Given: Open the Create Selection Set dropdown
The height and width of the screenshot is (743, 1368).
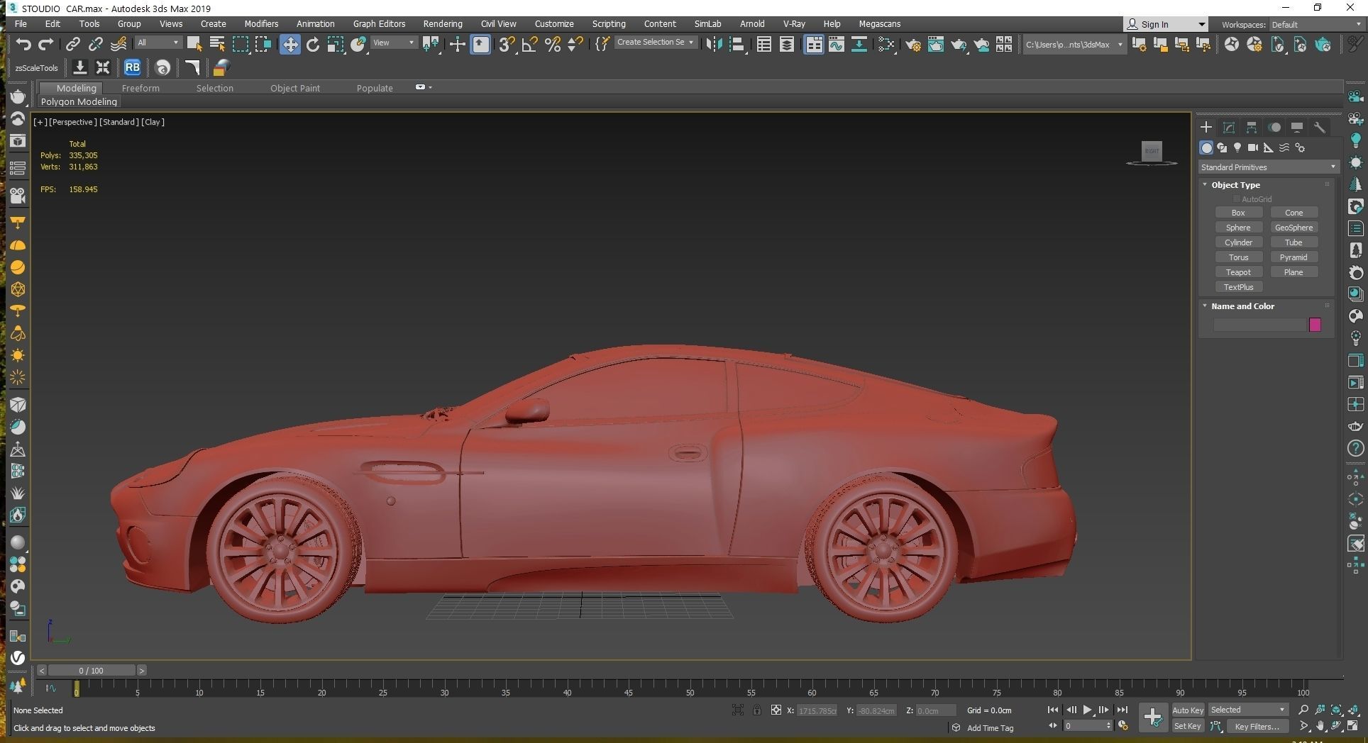Looking at the screenshot, I should tap(655, 43).
